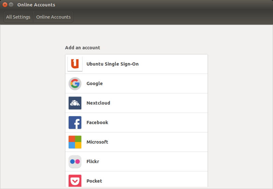Screen dimensions: 273x189
Task: Click the Nextcloud cloud icon
Action: point(75,103)
